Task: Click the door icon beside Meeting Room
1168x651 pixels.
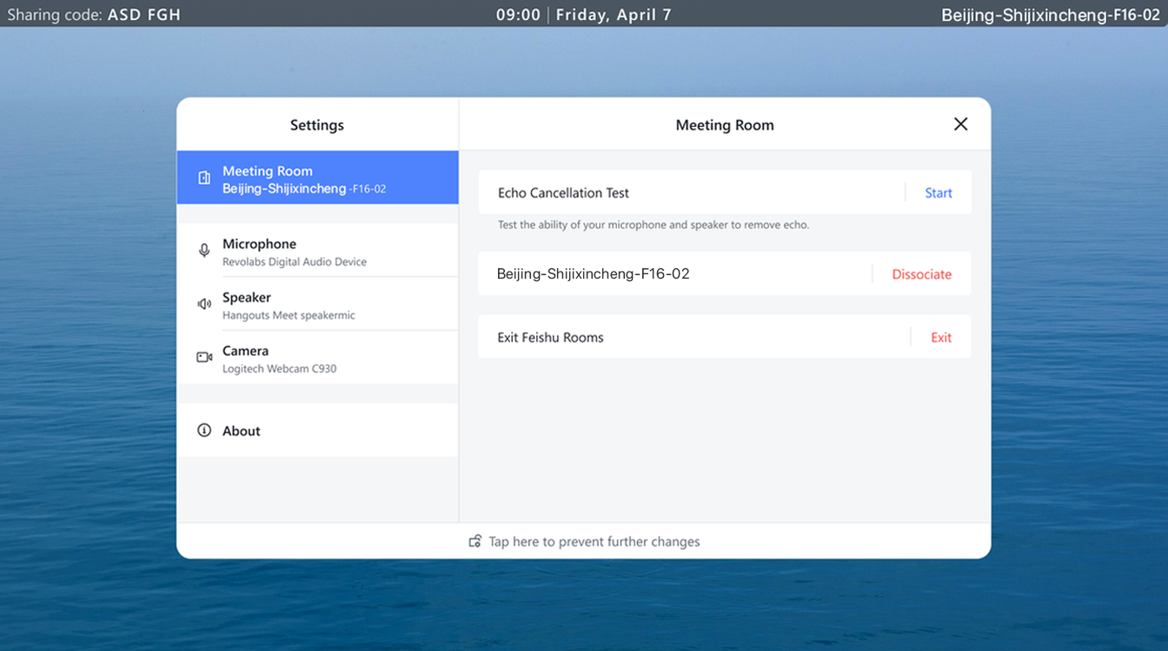Action: 204,178
